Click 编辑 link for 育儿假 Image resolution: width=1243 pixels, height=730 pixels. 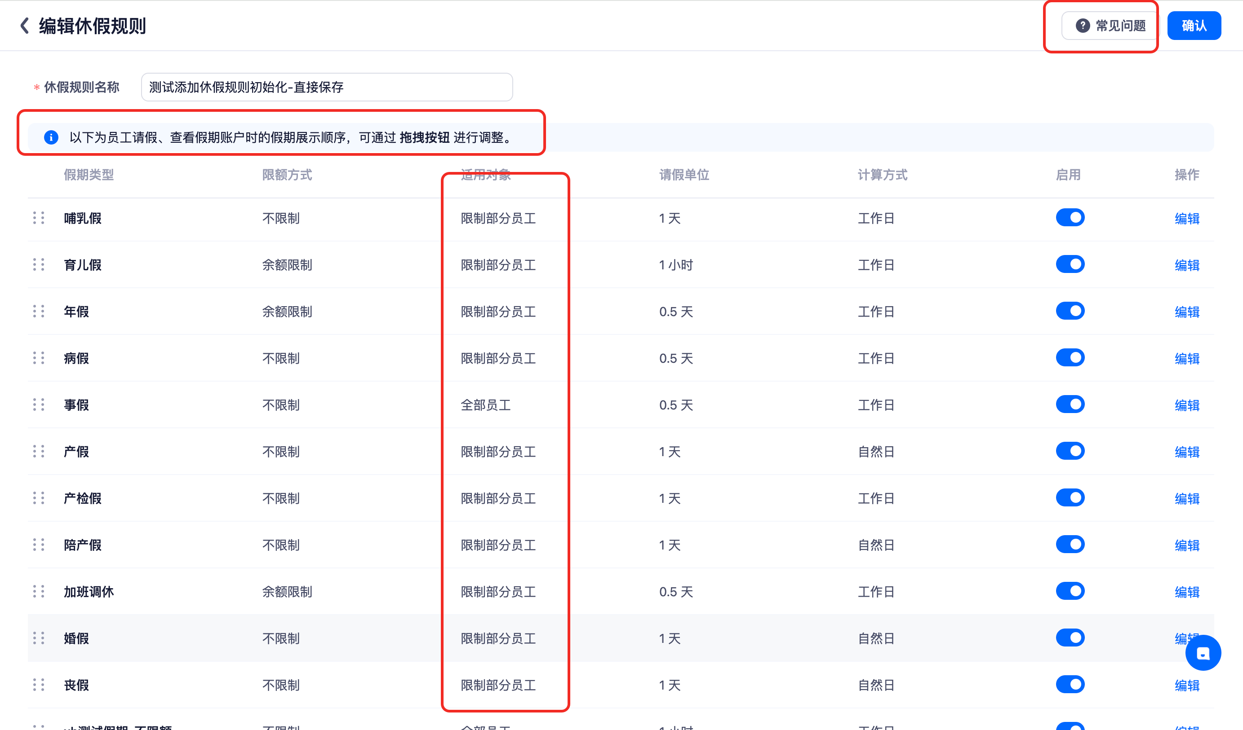coord(1186,265)
